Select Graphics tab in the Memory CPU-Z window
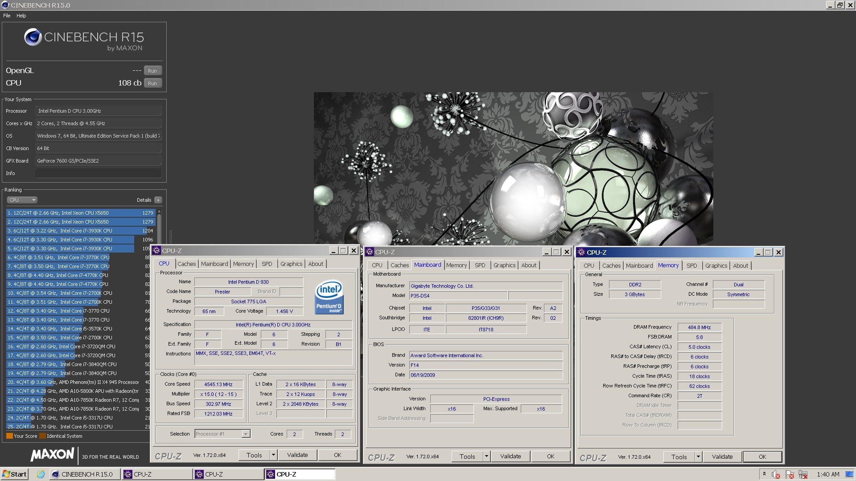 pos(716,266)
